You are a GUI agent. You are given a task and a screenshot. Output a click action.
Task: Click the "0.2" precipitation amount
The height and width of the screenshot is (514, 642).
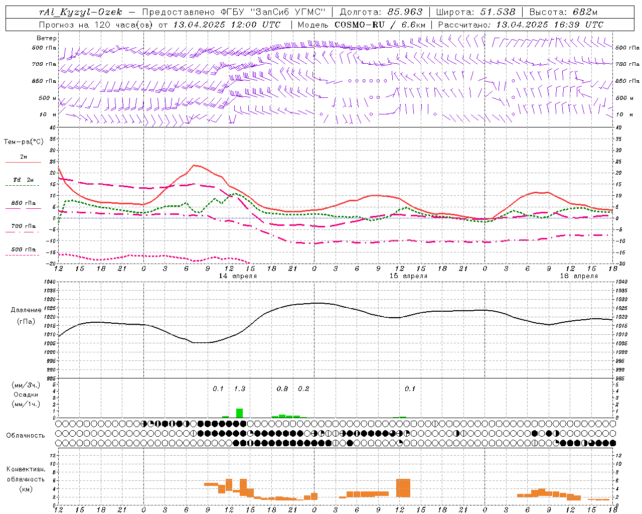[x=303, y=389]
